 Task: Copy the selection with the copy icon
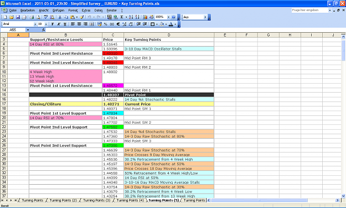click(66, 17)
